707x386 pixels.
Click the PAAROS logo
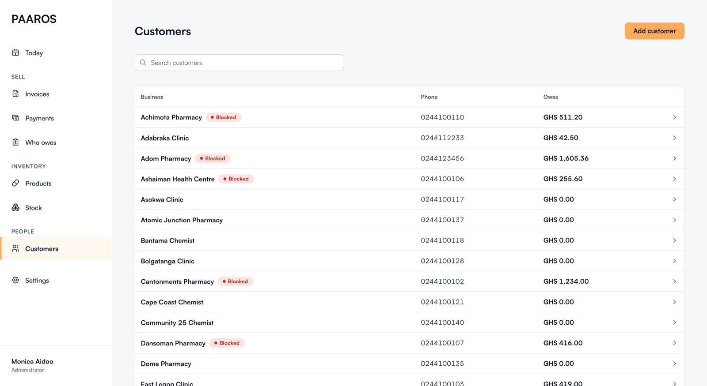34,19
